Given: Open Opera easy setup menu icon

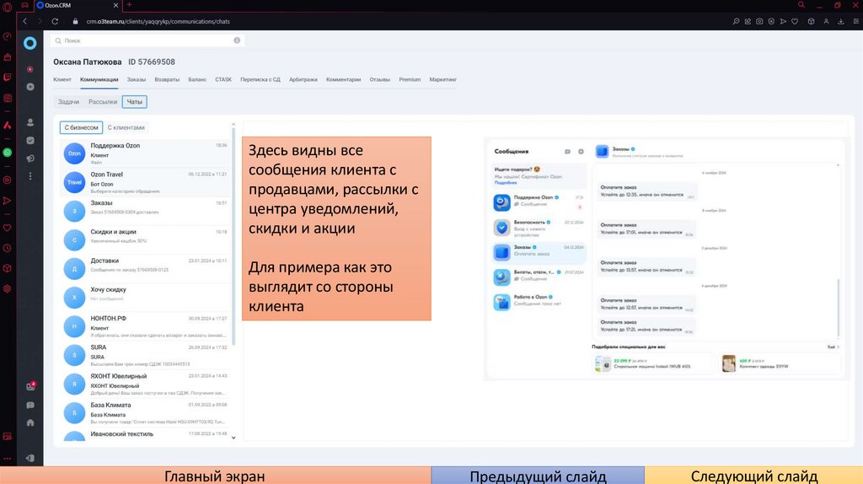Looking at the screenshot, I should click(x=856, y=21).
